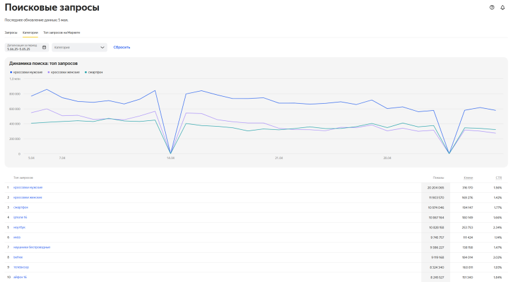The width and height of the screenshot is (510, 282).
Task: Switch to the Топ запросов на Маркете tab
Action: 61,32
